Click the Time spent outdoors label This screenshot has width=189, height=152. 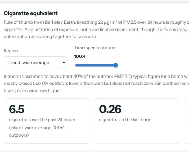pyautogui.click(x=96, y=48)
